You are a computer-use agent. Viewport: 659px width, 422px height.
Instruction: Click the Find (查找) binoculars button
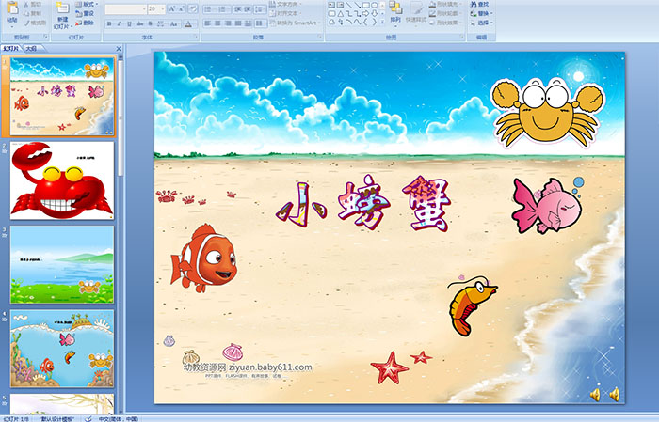click(x=480, y=4)
